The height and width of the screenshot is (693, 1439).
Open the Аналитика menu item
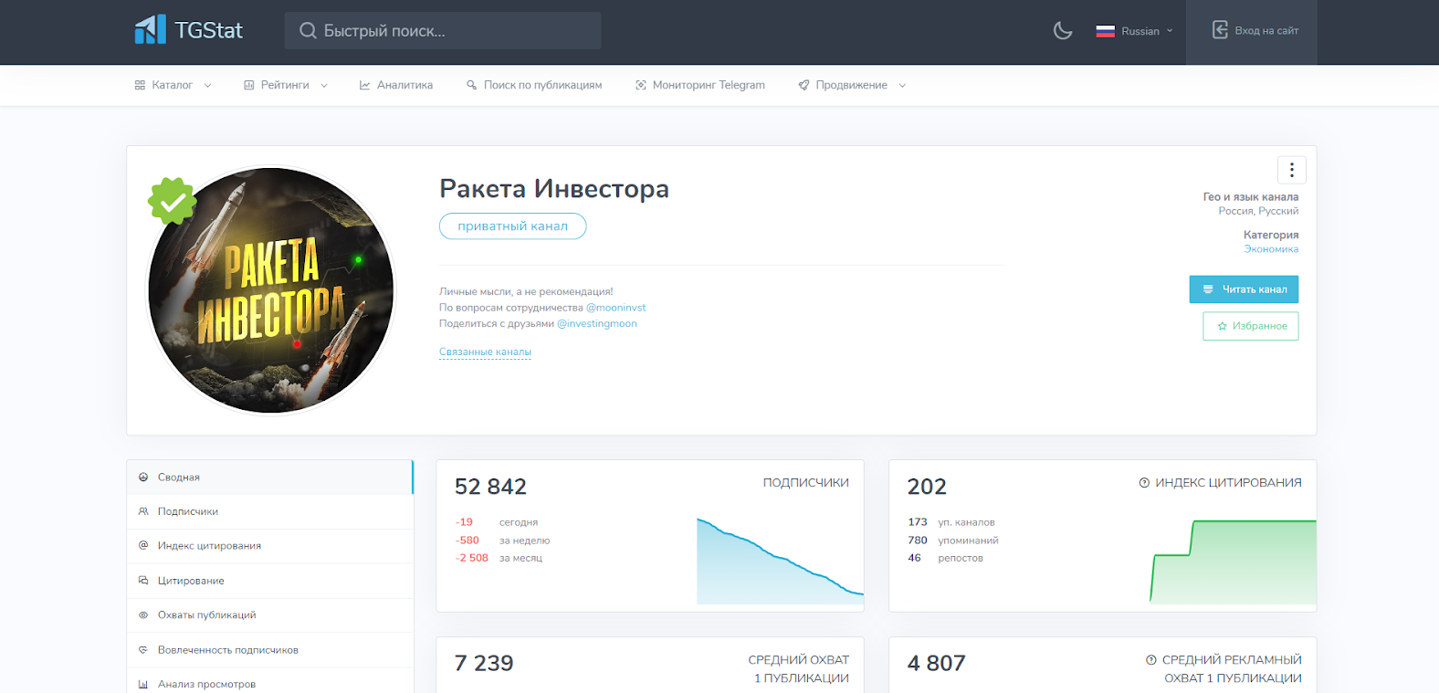(396, 85)
